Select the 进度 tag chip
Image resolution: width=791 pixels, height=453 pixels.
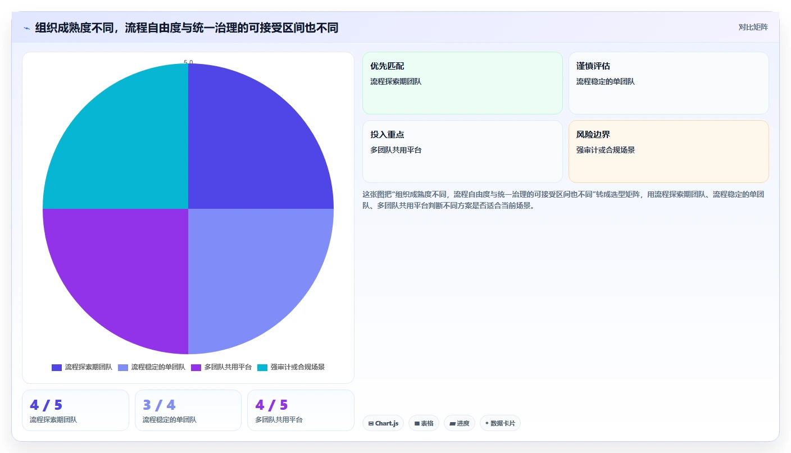tap(460, 423)
